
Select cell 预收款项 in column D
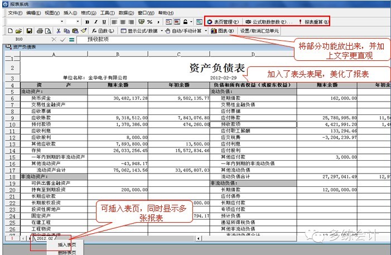coord(253,124)
